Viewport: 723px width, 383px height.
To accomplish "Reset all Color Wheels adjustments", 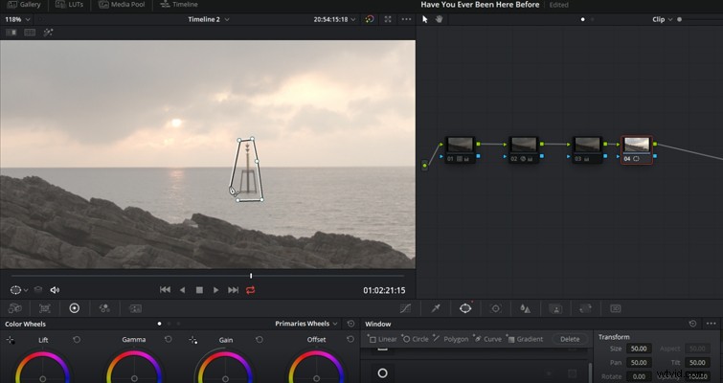I will point(350,324).
